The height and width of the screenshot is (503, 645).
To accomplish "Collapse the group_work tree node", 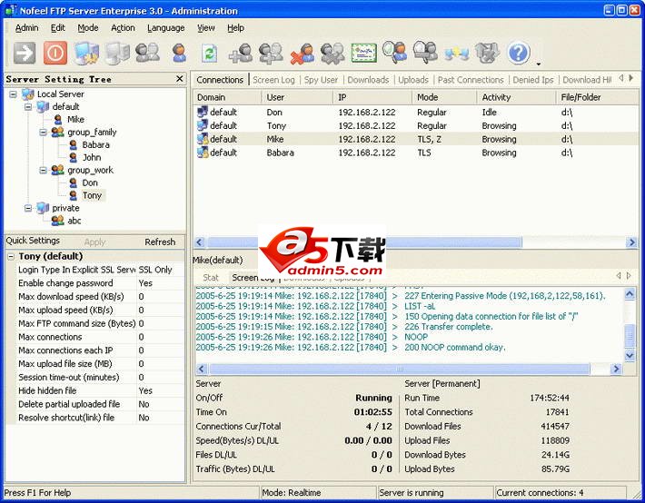I will 43,170.
